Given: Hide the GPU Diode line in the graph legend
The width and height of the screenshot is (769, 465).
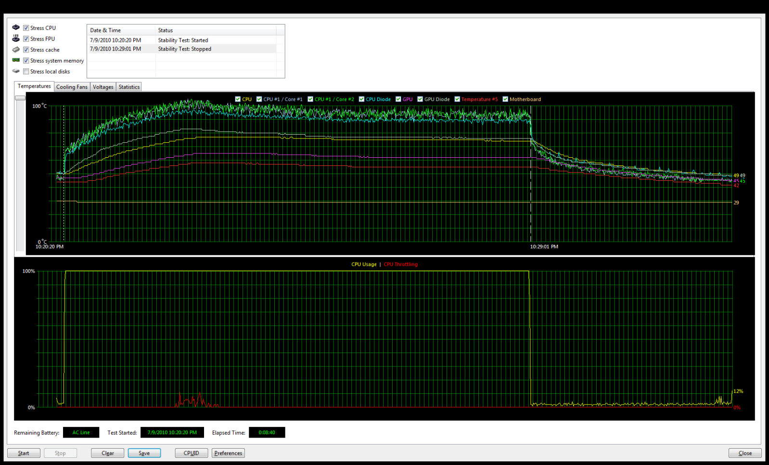Looking at the screenshot, I should coord(420,99).
